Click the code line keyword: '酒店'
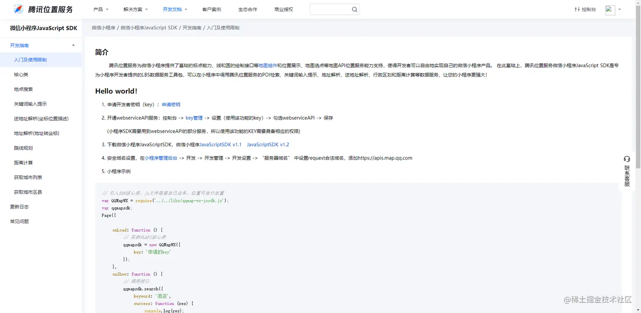641x313 pixels. (152, 296)
